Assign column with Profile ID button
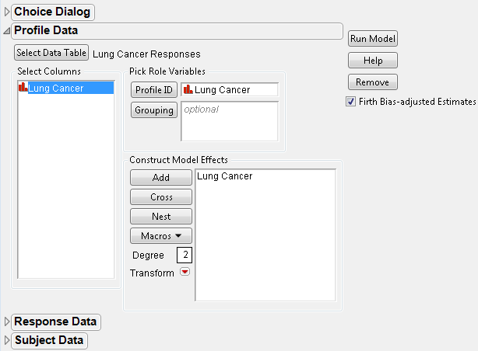The image size is (478, 351). point(154,90)
